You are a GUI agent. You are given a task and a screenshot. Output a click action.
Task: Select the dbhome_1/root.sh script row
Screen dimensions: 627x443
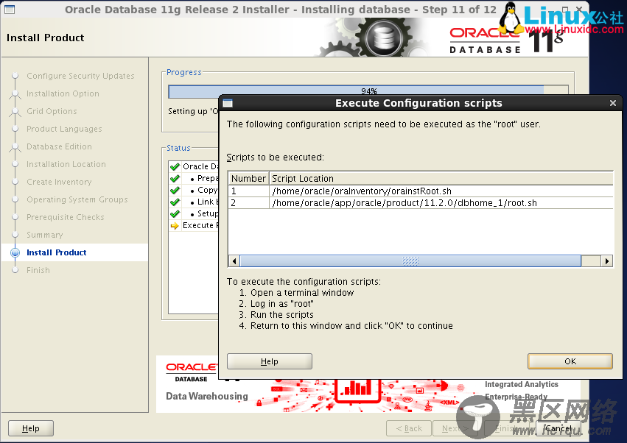(x=421, y=202)
